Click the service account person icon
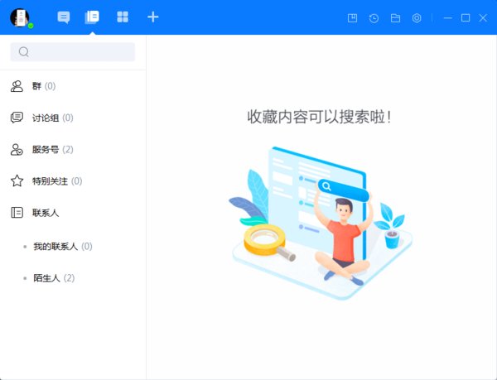 point(17,150)
